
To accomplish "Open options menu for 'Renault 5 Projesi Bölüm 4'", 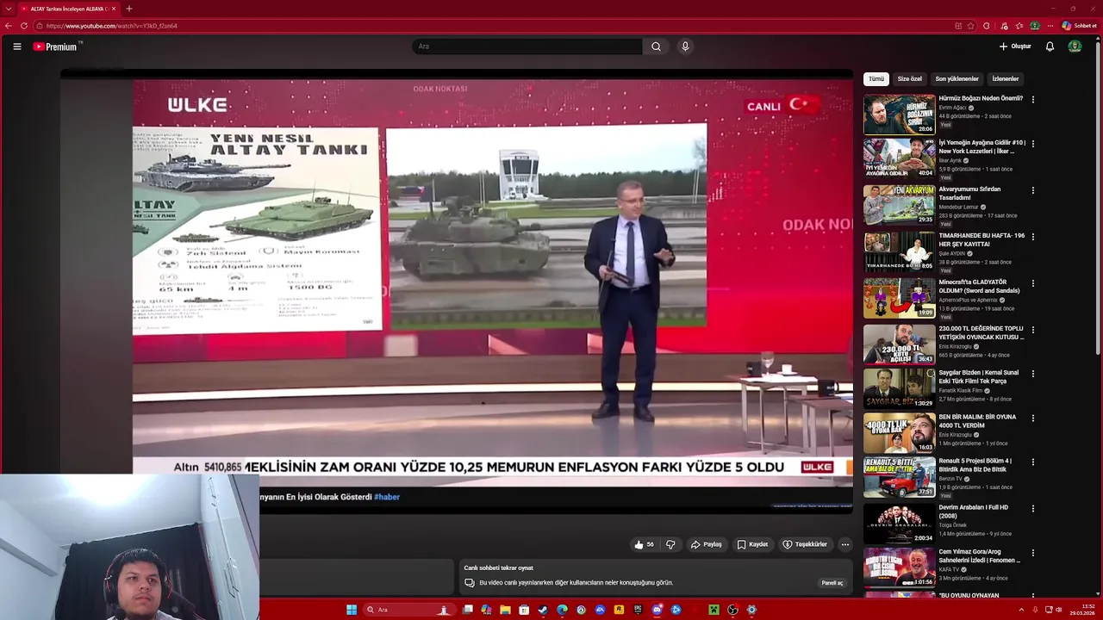I will 1033,462.
